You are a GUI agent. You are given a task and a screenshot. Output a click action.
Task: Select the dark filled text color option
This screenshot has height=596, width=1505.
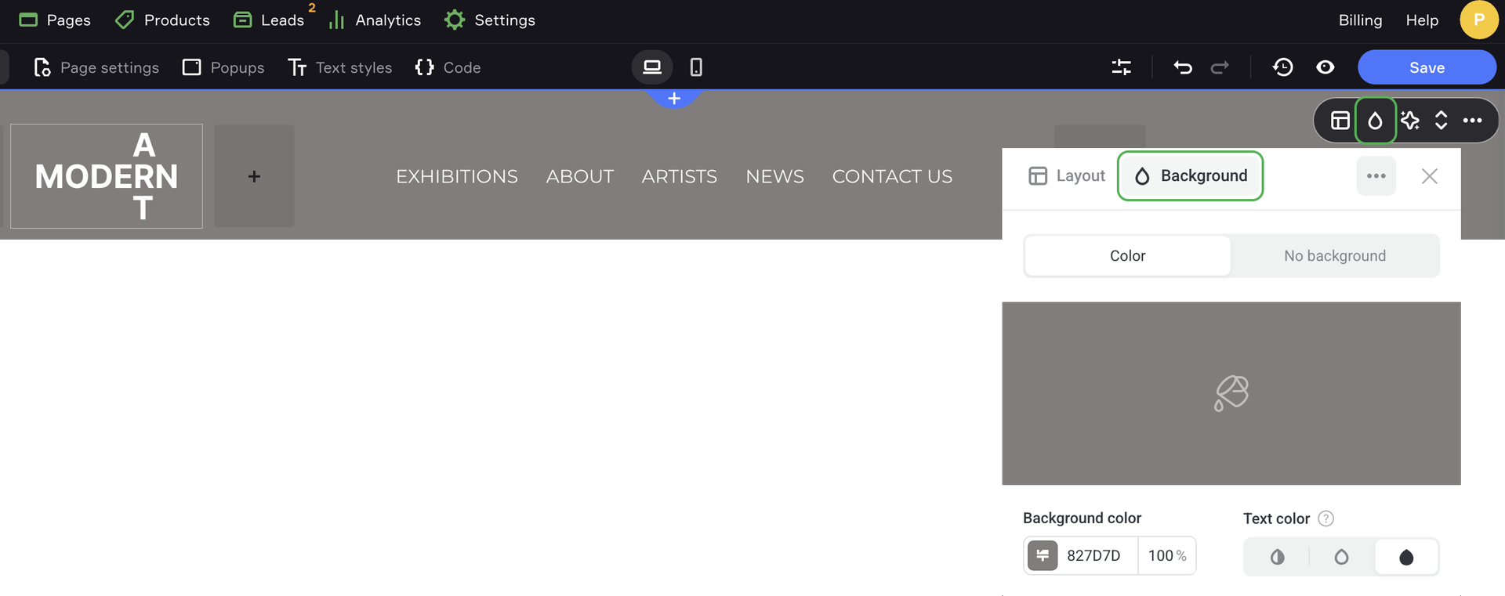[x=1406, y=557]
